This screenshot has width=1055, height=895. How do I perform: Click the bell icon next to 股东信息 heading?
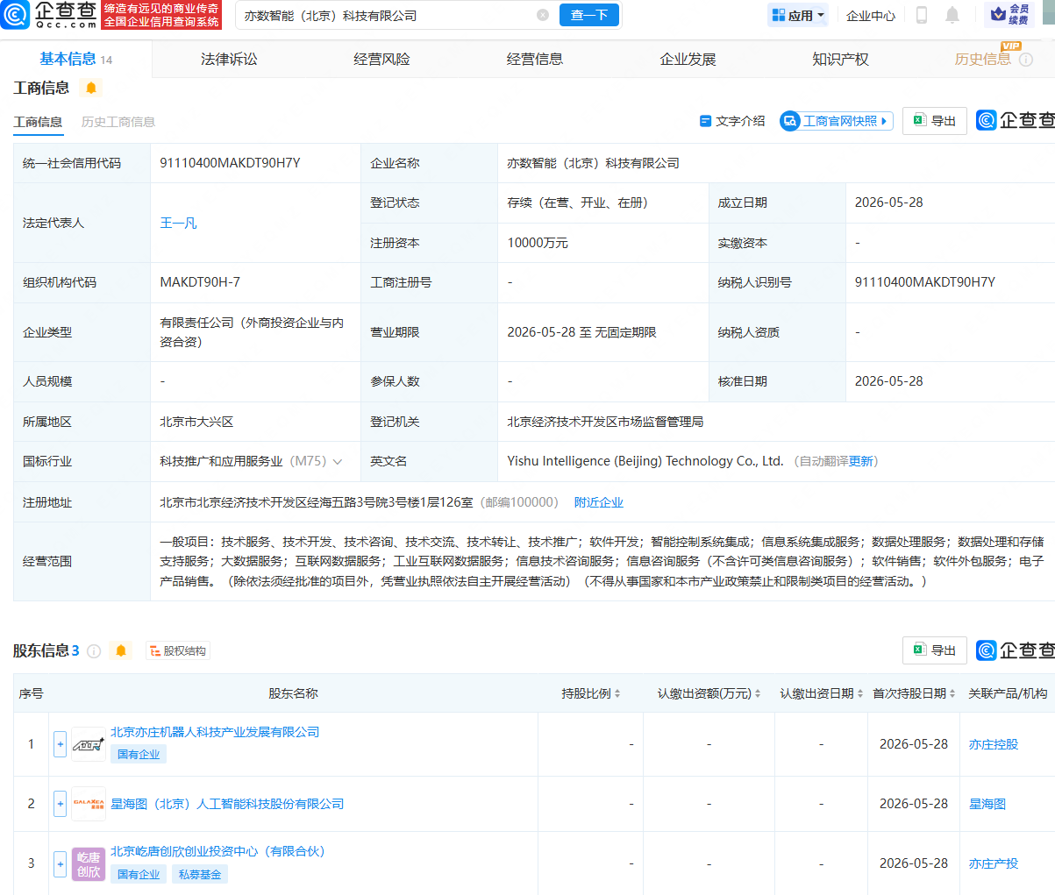121,650
